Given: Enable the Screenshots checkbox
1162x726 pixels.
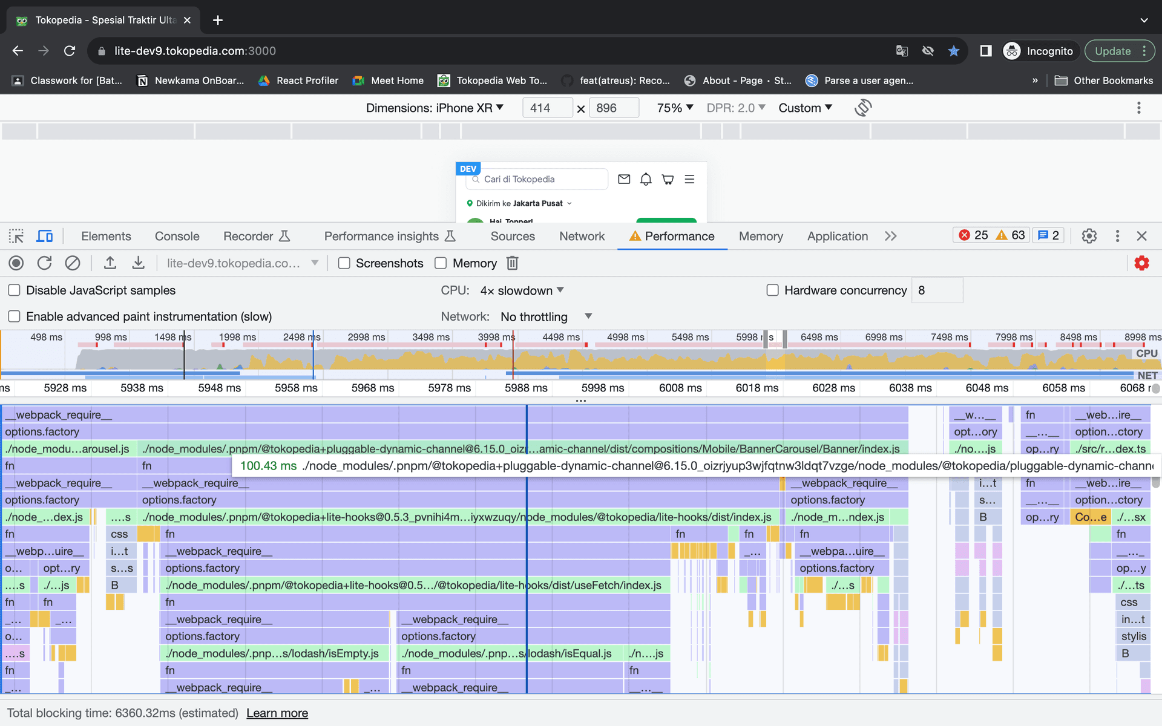Looking at the screenshot, I should [x=344, y=263].
